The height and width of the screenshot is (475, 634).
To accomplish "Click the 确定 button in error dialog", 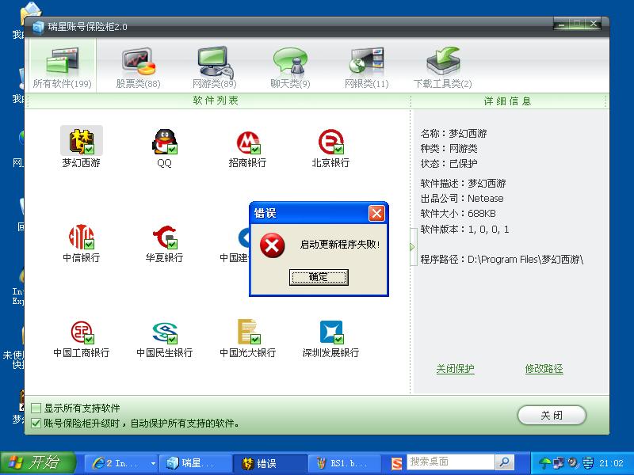I will click(x=319, y=277).
